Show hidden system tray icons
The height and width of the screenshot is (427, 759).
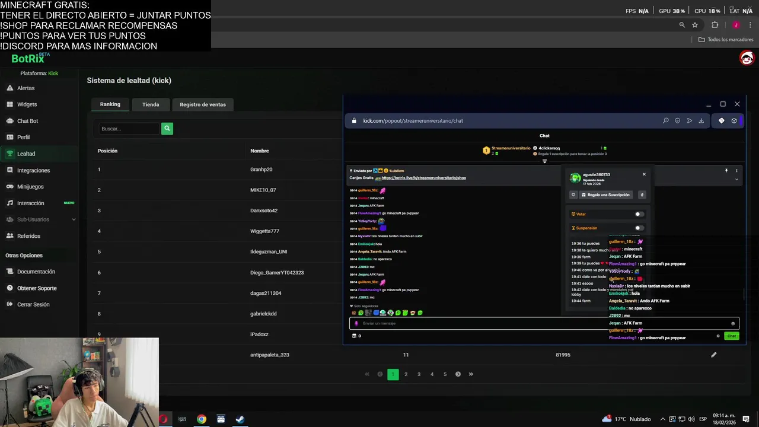(663, 419)
